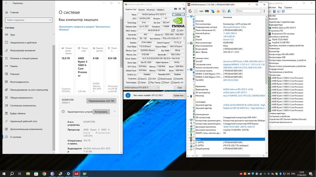The width and height of the screenshot is (316, 177).
Task: Click AIDA64 horizontal scrollbar thumb
Action: pos(226,156)
